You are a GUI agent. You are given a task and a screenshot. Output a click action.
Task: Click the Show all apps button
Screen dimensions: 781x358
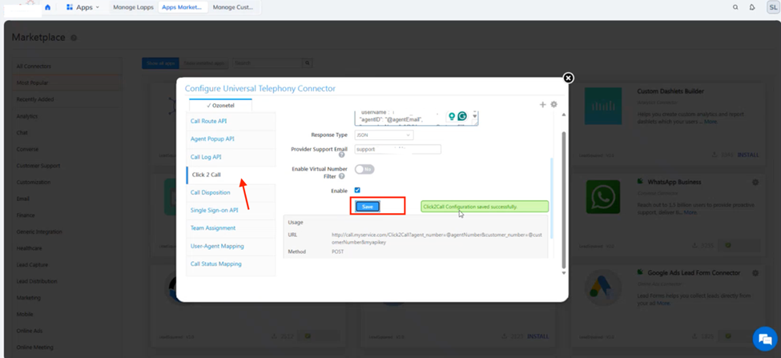click(x=160, y=63)
